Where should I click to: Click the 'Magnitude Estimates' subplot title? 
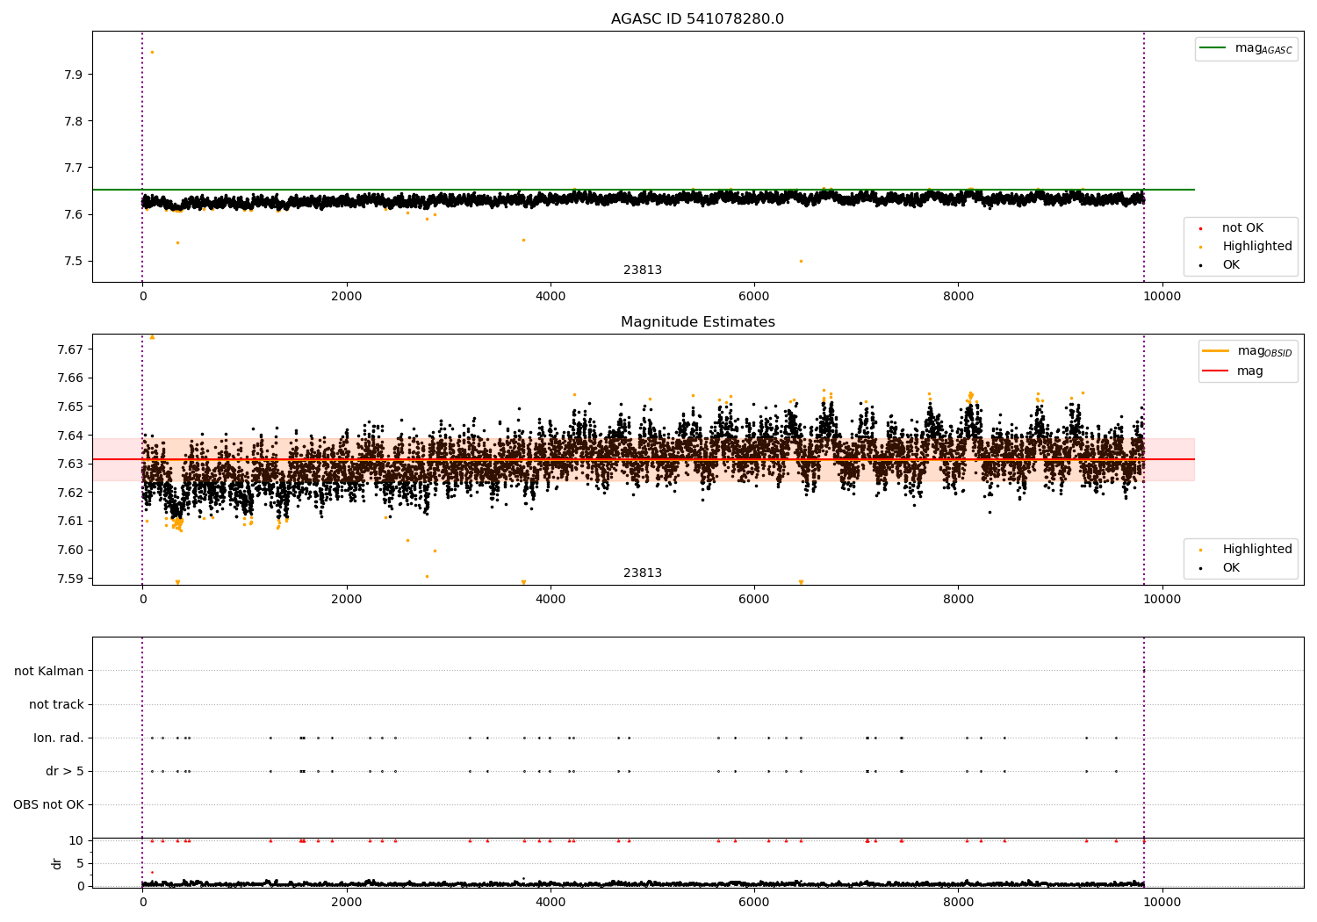pyautogui.click(x=697, y=322)
